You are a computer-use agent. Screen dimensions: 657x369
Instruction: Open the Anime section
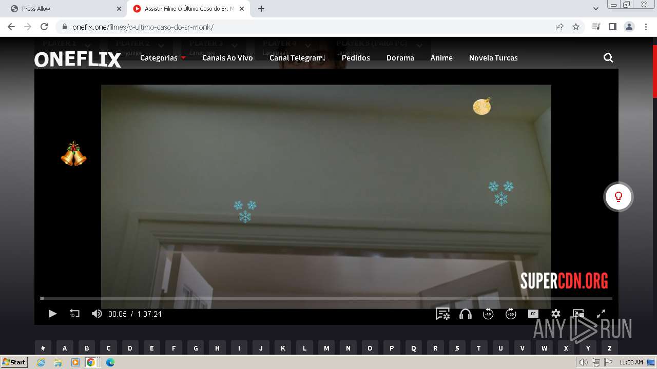point(441,58)
